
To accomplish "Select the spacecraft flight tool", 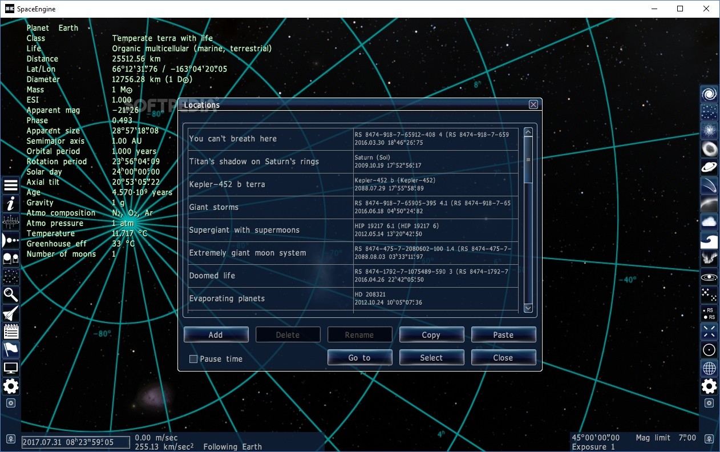I will pyautogui.click(x=10, y=313).
